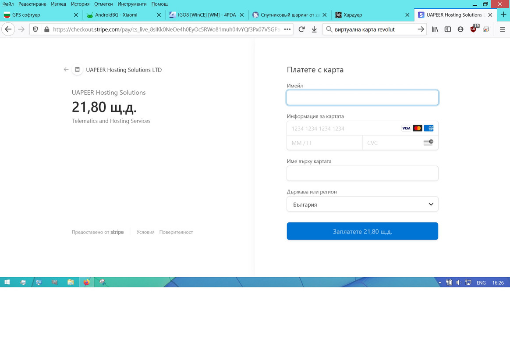Open the Инструменти menu
This screenshot has height=351, width=510.
coord(132,4)
